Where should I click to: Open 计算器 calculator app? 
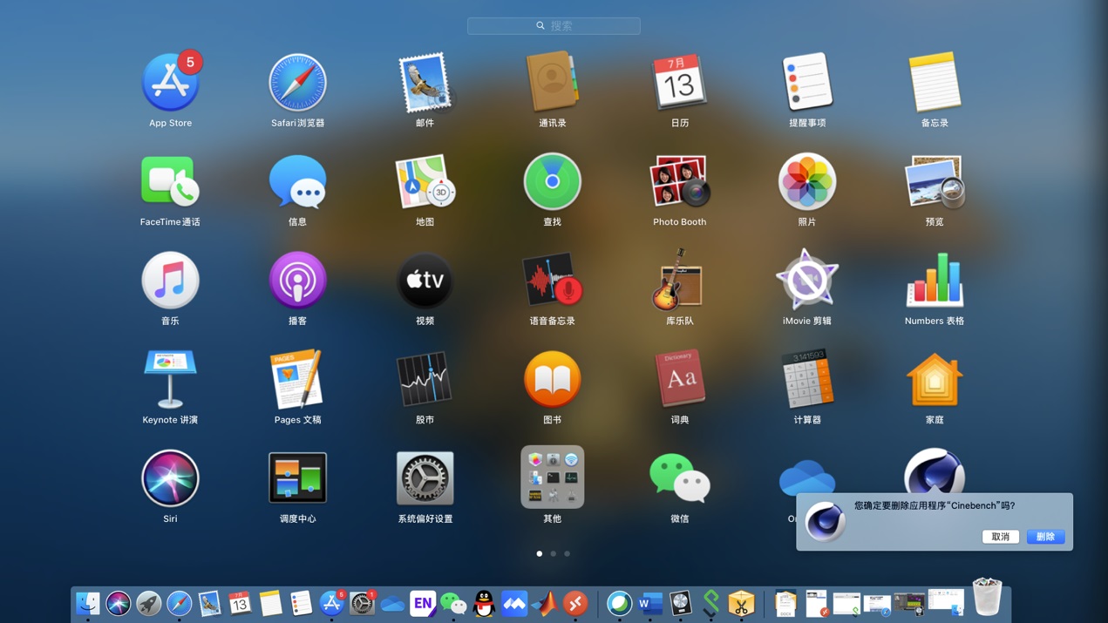pyautogui.click(x=807, y=379)
